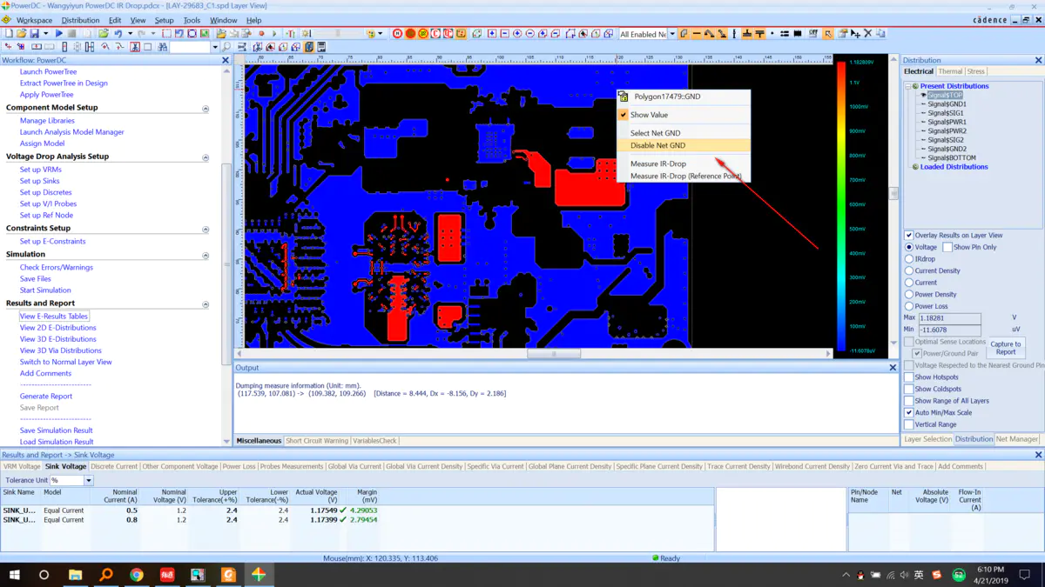Click the voltage color scale bar
The height and width of the screenshot is (587, 1045).
[841, 206]
